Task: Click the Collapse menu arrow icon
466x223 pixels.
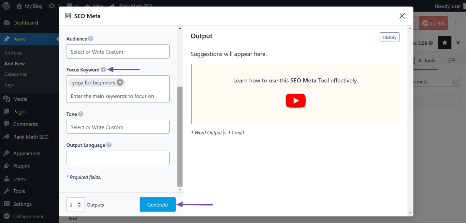Action: [x=6, y=216]
